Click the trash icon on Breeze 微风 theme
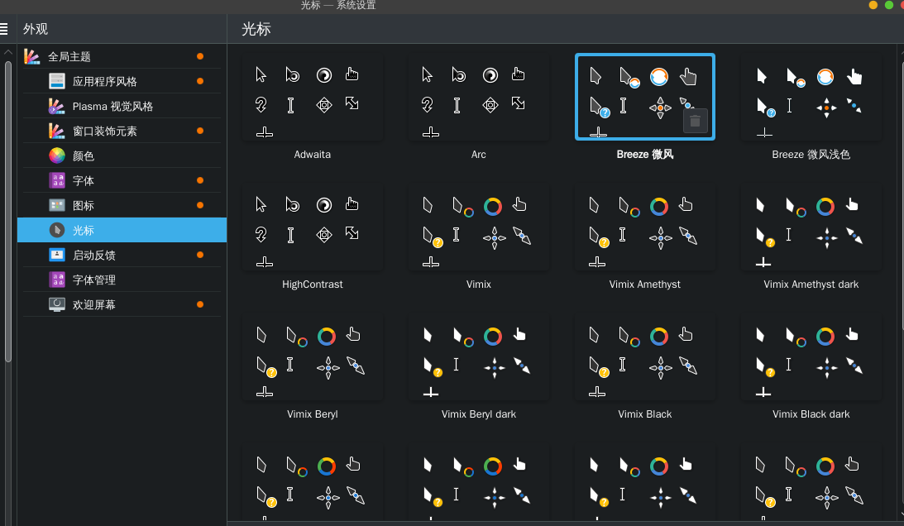This screenshot has width=904, height=526. pos(695,121)
